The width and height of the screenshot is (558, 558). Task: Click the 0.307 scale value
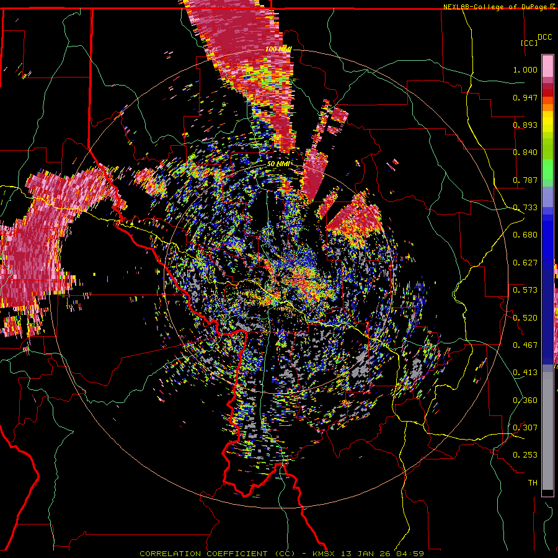(x=525, y=428)
